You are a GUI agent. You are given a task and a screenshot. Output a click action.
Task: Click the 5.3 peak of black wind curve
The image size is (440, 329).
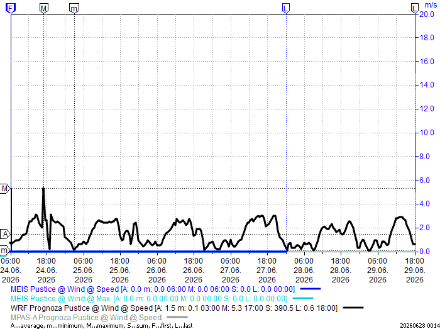point(43,188)
